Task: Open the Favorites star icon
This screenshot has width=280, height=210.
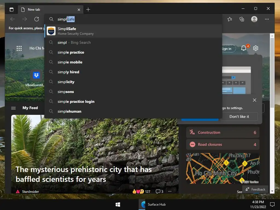Action: click(x=230, y=19)
